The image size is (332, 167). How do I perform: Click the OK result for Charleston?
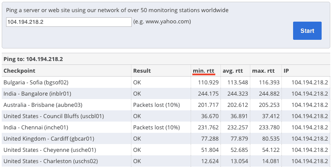coord(137,161)
